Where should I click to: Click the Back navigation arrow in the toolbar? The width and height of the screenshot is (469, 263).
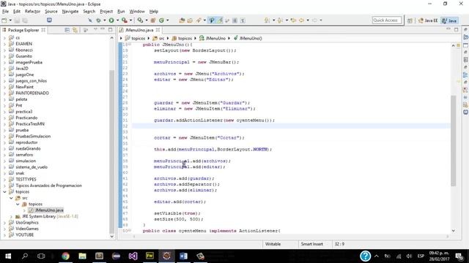click(301, 20)
